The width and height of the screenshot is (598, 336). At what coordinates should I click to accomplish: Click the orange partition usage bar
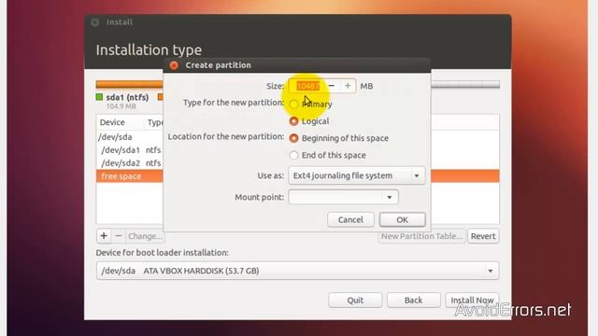pos(130,84)
